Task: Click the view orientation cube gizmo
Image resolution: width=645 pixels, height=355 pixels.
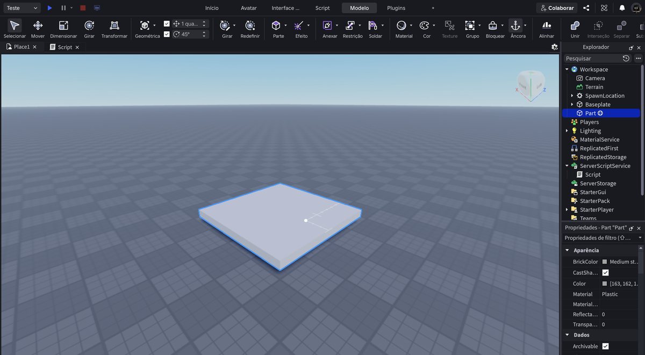Action: click(530, 84)
